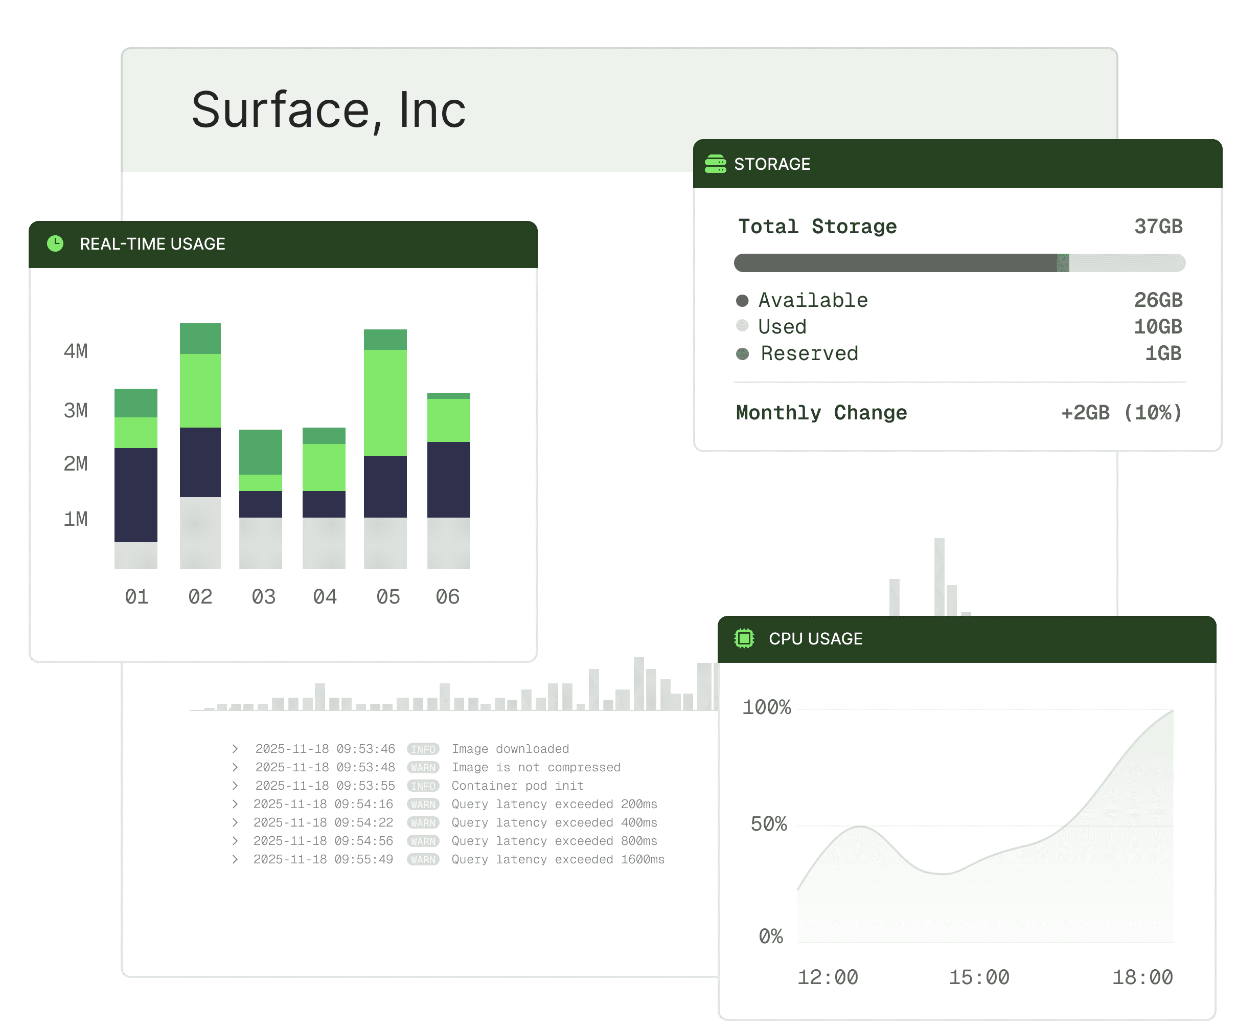
Task: Click the clock icon beside Real-Time Usage
Action: [55, 243]
